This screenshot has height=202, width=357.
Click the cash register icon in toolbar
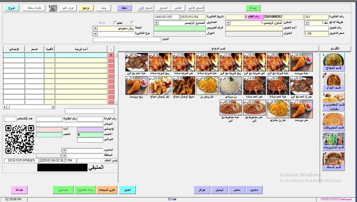(x=53, y=8)
